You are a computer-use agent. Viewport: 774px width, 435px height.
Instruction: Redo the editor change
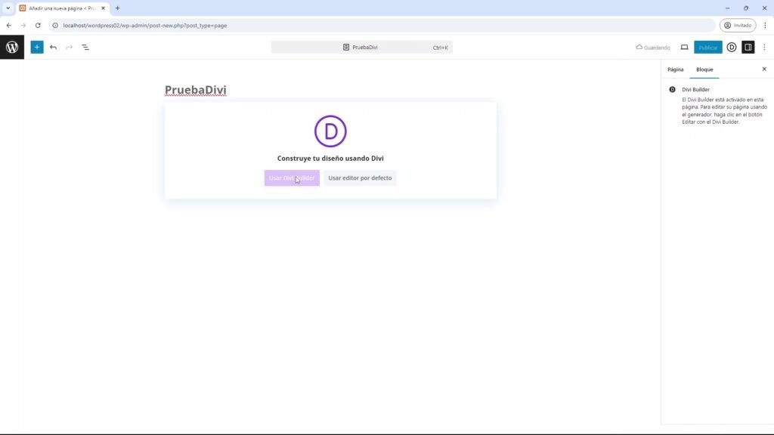point(69,48)
